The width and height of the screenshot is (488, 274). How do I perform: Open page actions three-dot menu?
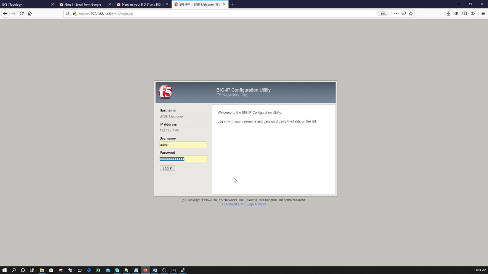tap(396, 13)
